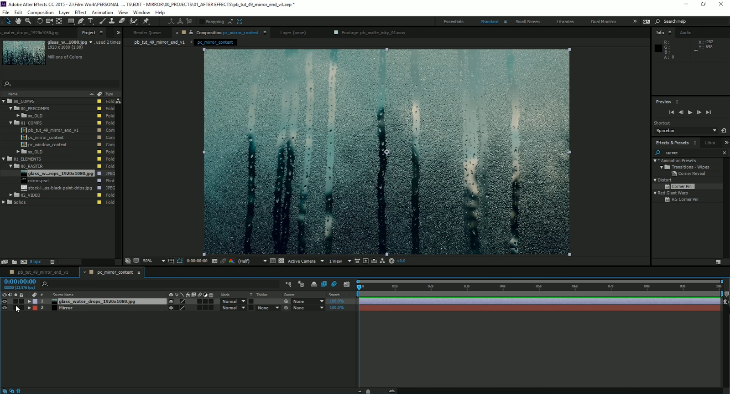Select the Zoom tool in toolbar
Screen dimensions: 730x394
28,21
